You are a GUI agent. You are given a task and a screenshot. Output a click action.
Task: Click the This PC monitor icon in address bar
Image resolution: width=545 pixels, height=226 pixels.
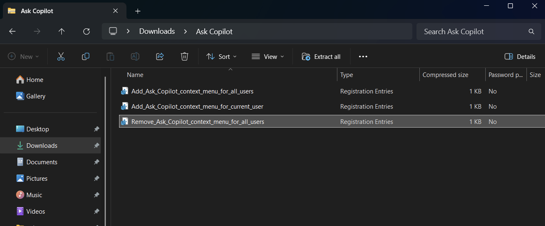click(113, 31)
